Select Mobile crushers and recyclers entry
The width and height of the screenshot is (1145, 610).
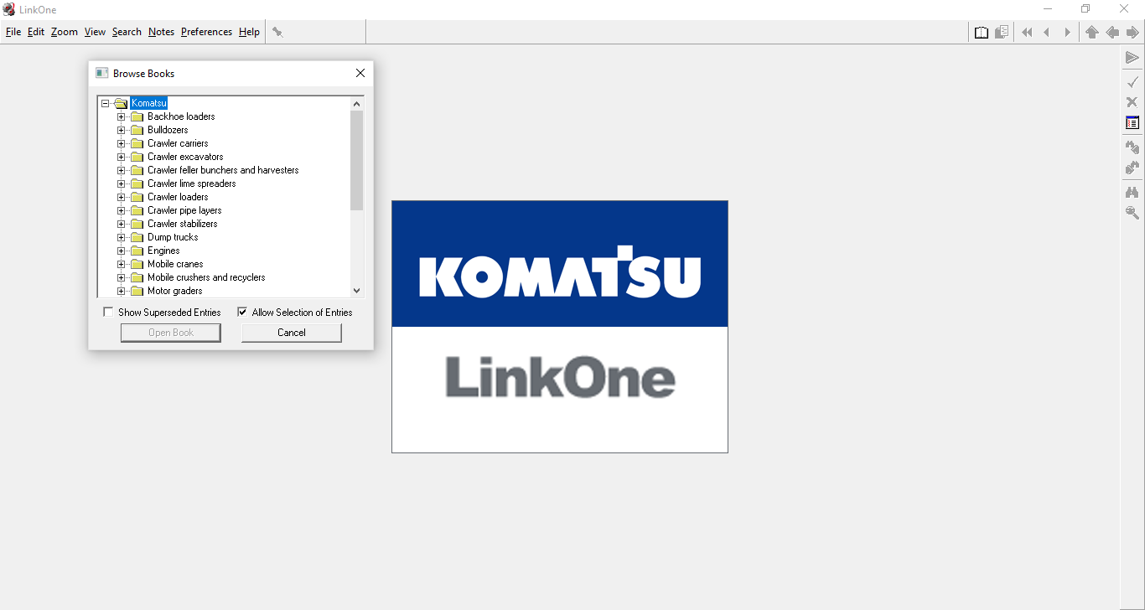[206, 277]
